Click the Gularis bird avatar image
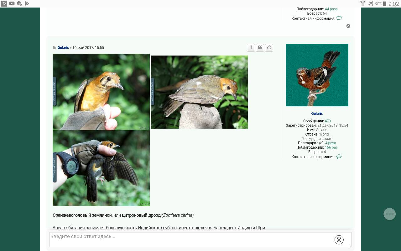This screenshot has width=401, height=251. (317, 75)
